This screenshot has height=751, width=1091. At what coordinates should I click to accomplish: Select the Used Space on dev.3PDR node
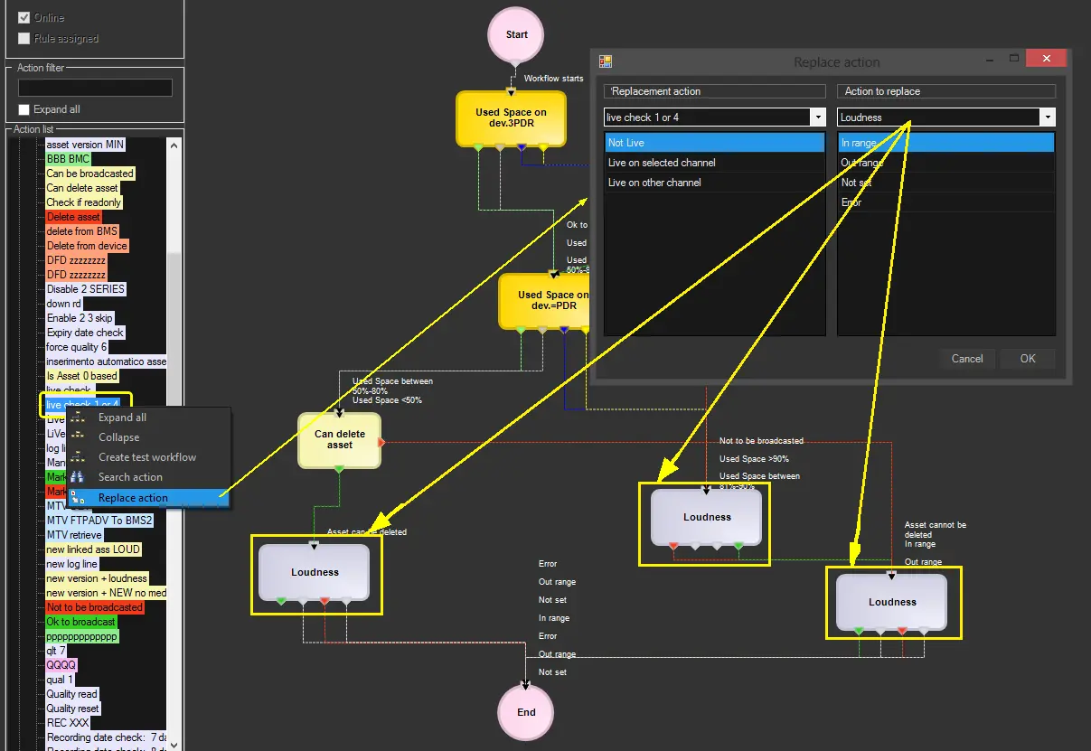coord(511,118)
